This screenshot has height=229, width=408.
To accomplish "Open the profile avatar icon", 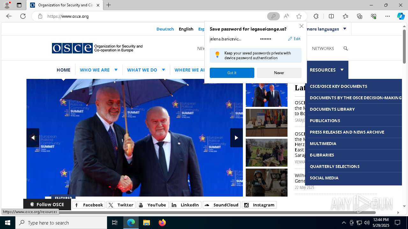I will [x=7, y=5].
